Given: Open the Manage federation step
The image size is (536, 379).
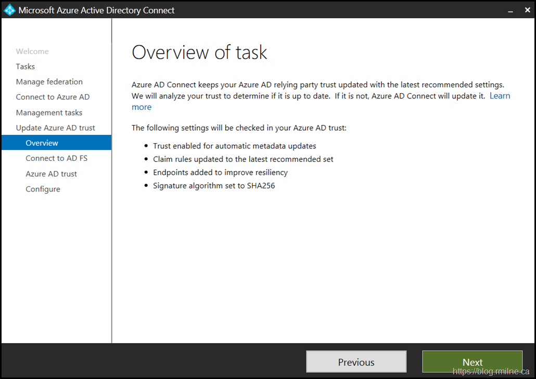Looking at the screenshot, I should pos(49,82).
